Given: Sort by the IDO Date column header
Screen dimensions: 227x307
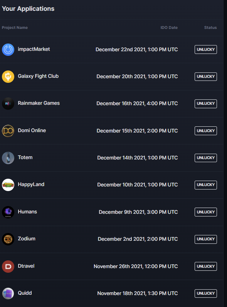Looking at the screenshot, I should (169, 28).
